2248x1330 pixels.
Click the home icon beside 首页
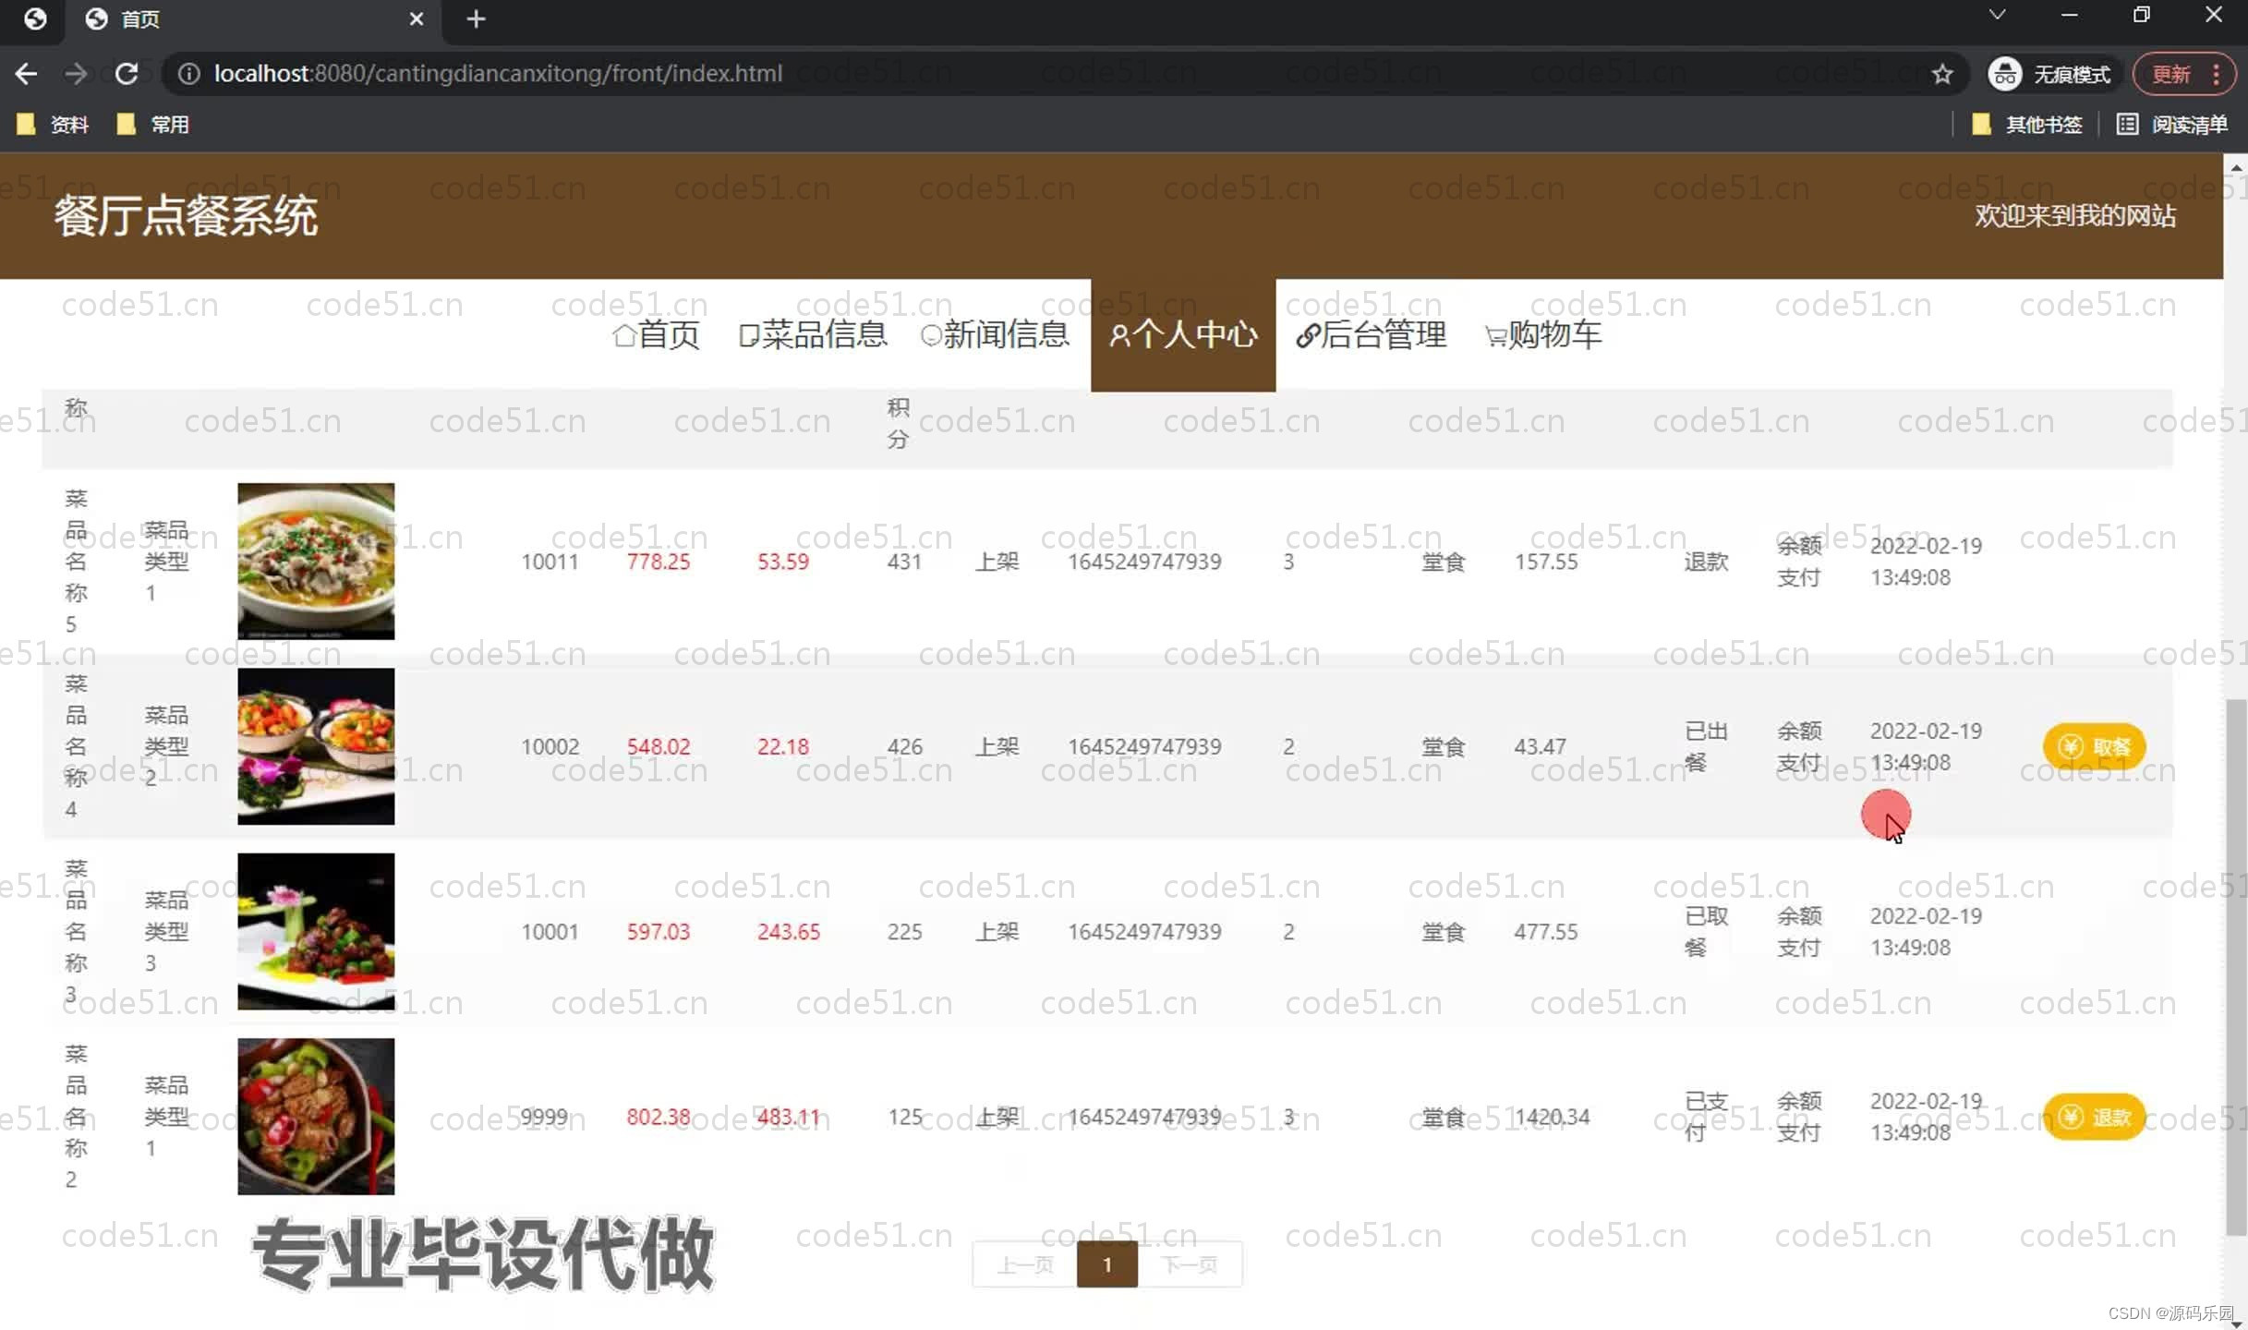click(x=623, y=335)
